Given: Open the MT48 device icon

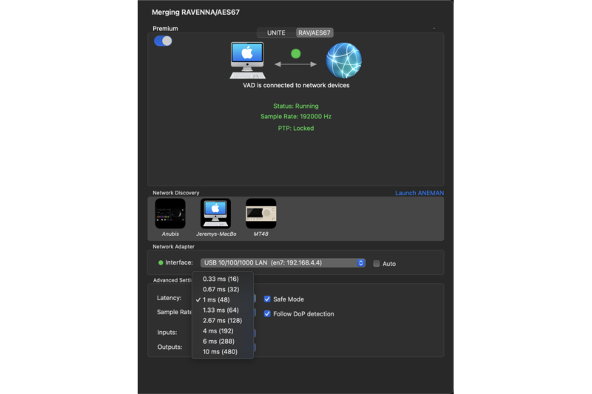Looking at the screenshot, I should point(261,214).
